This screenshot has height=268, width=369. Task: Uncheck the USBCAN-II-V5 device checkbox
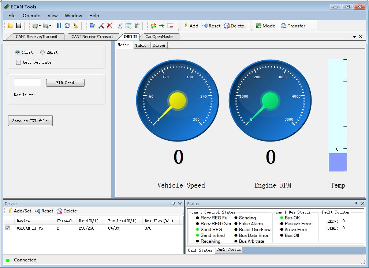click(8, 228)
